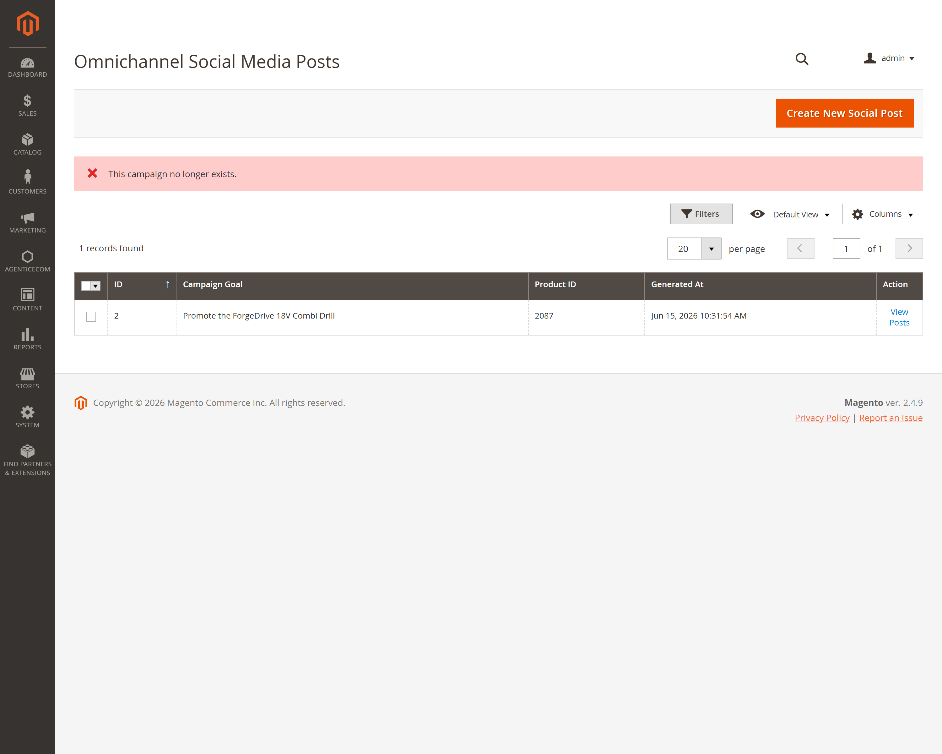Open the Report an Issue link
Screen dimensions: 942x754
[891, 418]
